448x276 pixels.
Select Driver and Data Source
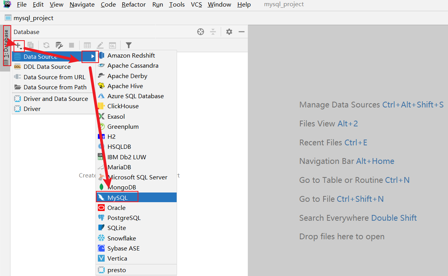(x=54, y=99)
